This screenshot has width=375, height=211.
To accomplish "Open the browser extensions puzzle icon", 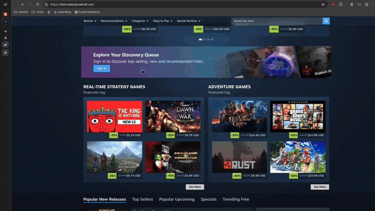I will click(x=341, y=5).
